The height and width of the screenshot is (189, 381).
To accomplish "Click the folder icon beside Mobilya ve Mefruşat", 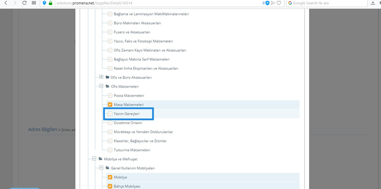I will tap(100, 159).
